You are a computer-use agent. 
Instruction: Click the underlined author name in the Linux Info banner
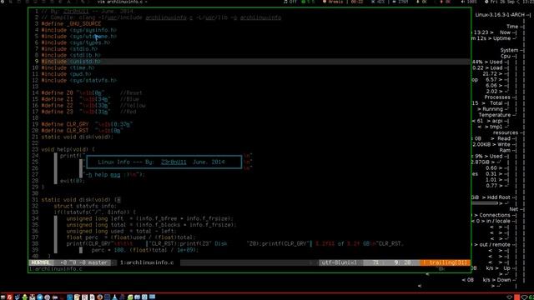(x=174, y=162)
